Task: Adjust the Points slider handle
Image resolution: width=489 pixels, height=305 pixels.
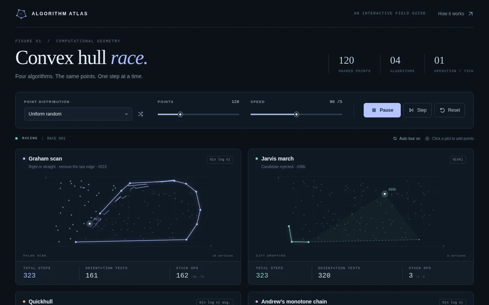Action: tap(180, 114)
